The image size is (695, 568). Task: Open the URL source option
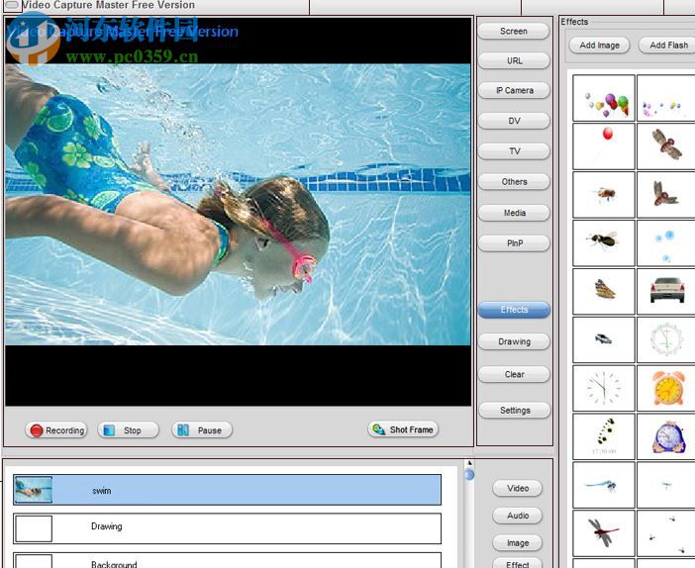point(514,60)
